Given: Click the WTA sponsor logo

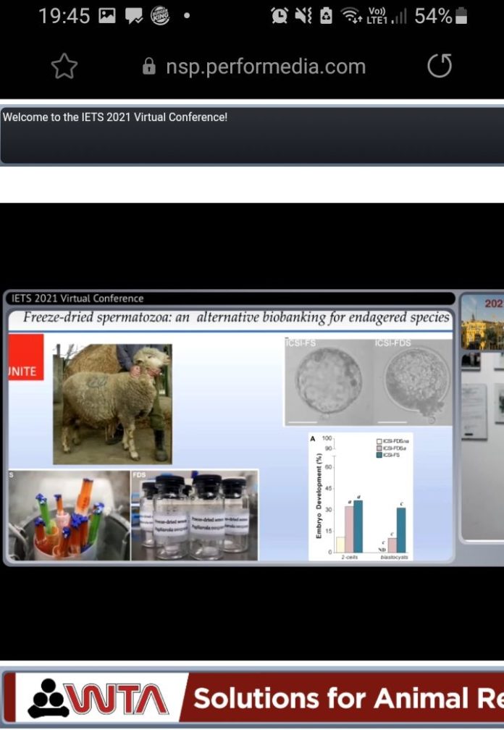Looking at the screenshot, I should point(98,700).
